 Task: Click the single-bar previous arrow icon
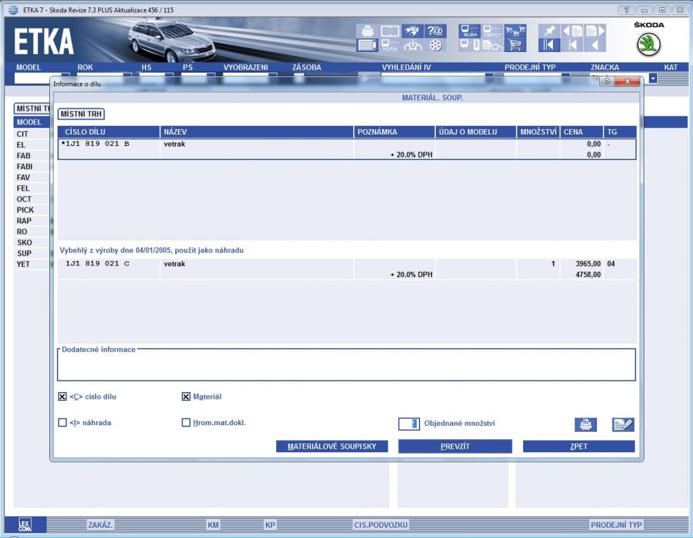[x=573, y=45]
